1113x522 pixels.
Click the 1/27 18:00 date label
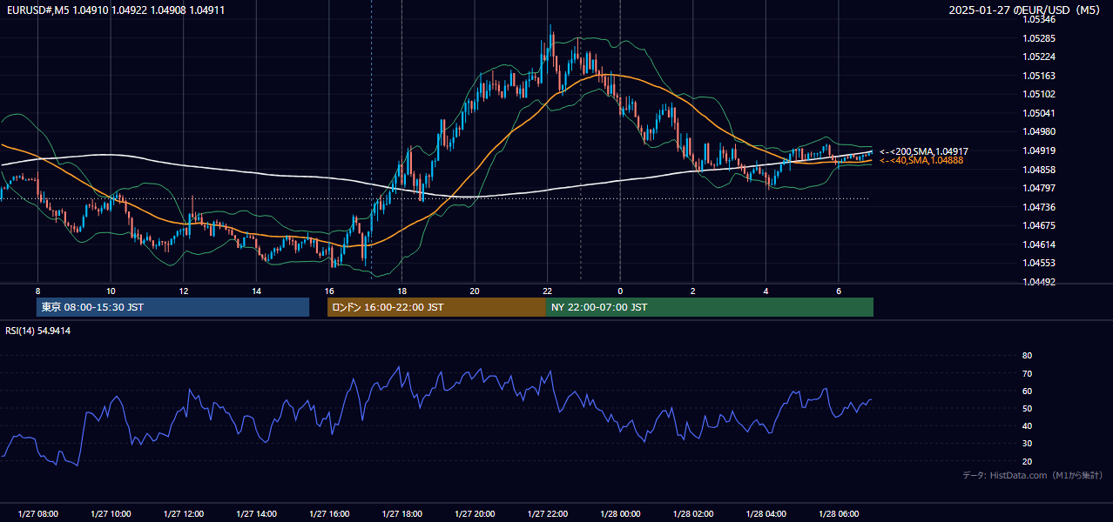(401, 514)
